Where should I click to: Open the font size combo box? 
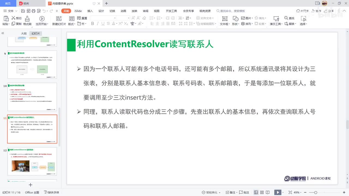coord(123,18)
